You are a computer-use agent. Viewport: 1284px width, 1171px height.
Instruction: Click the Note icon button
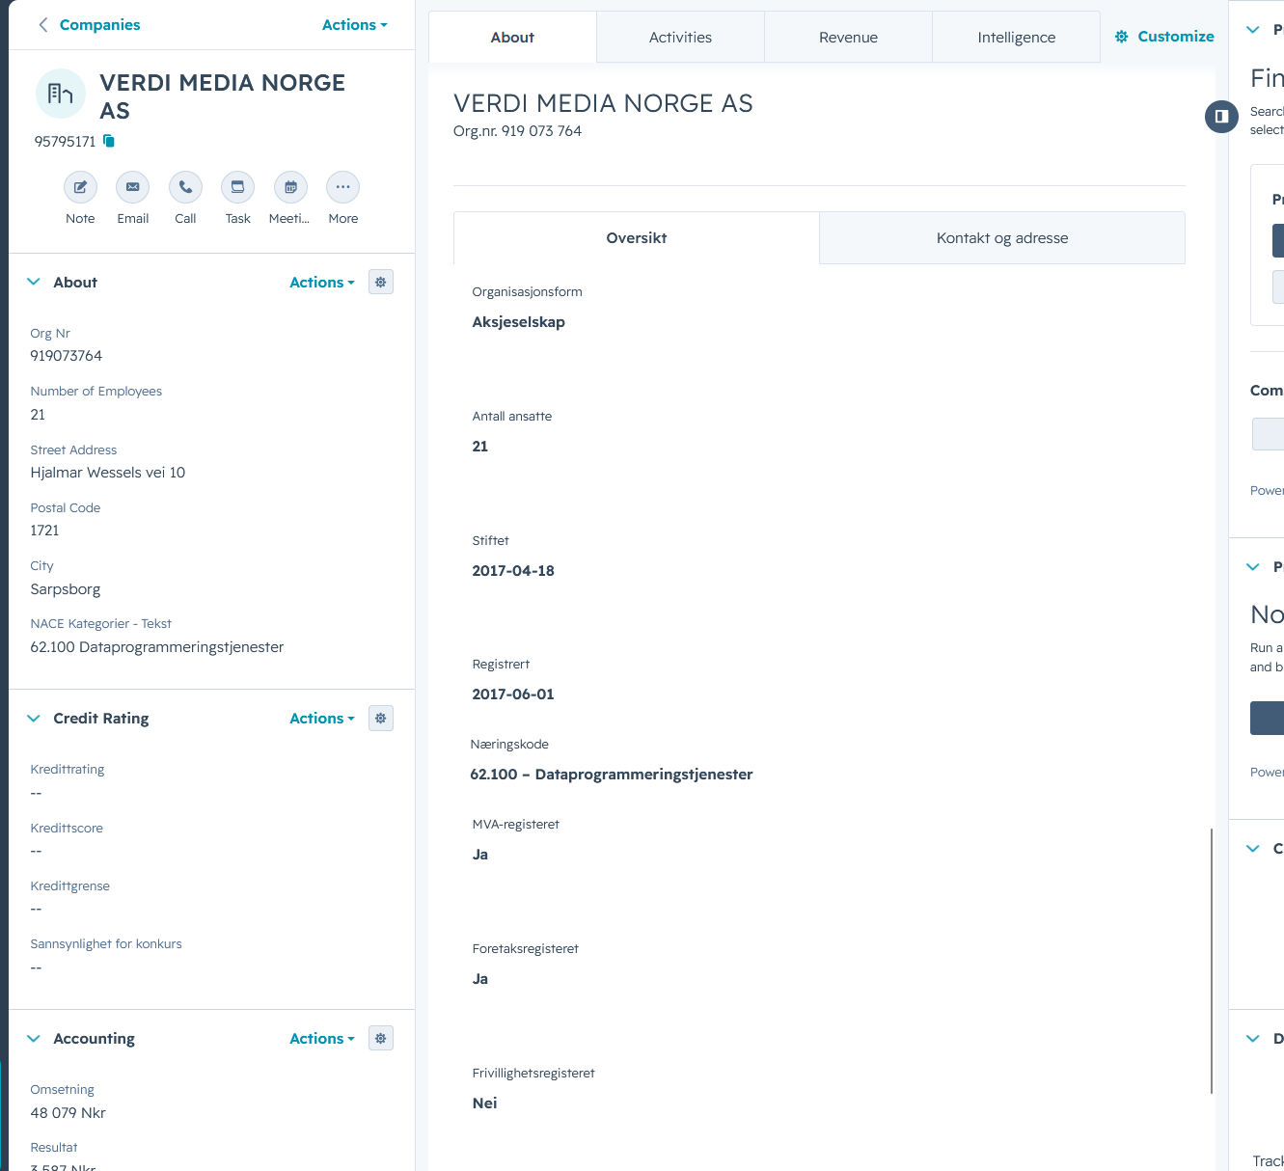[80, 187]
